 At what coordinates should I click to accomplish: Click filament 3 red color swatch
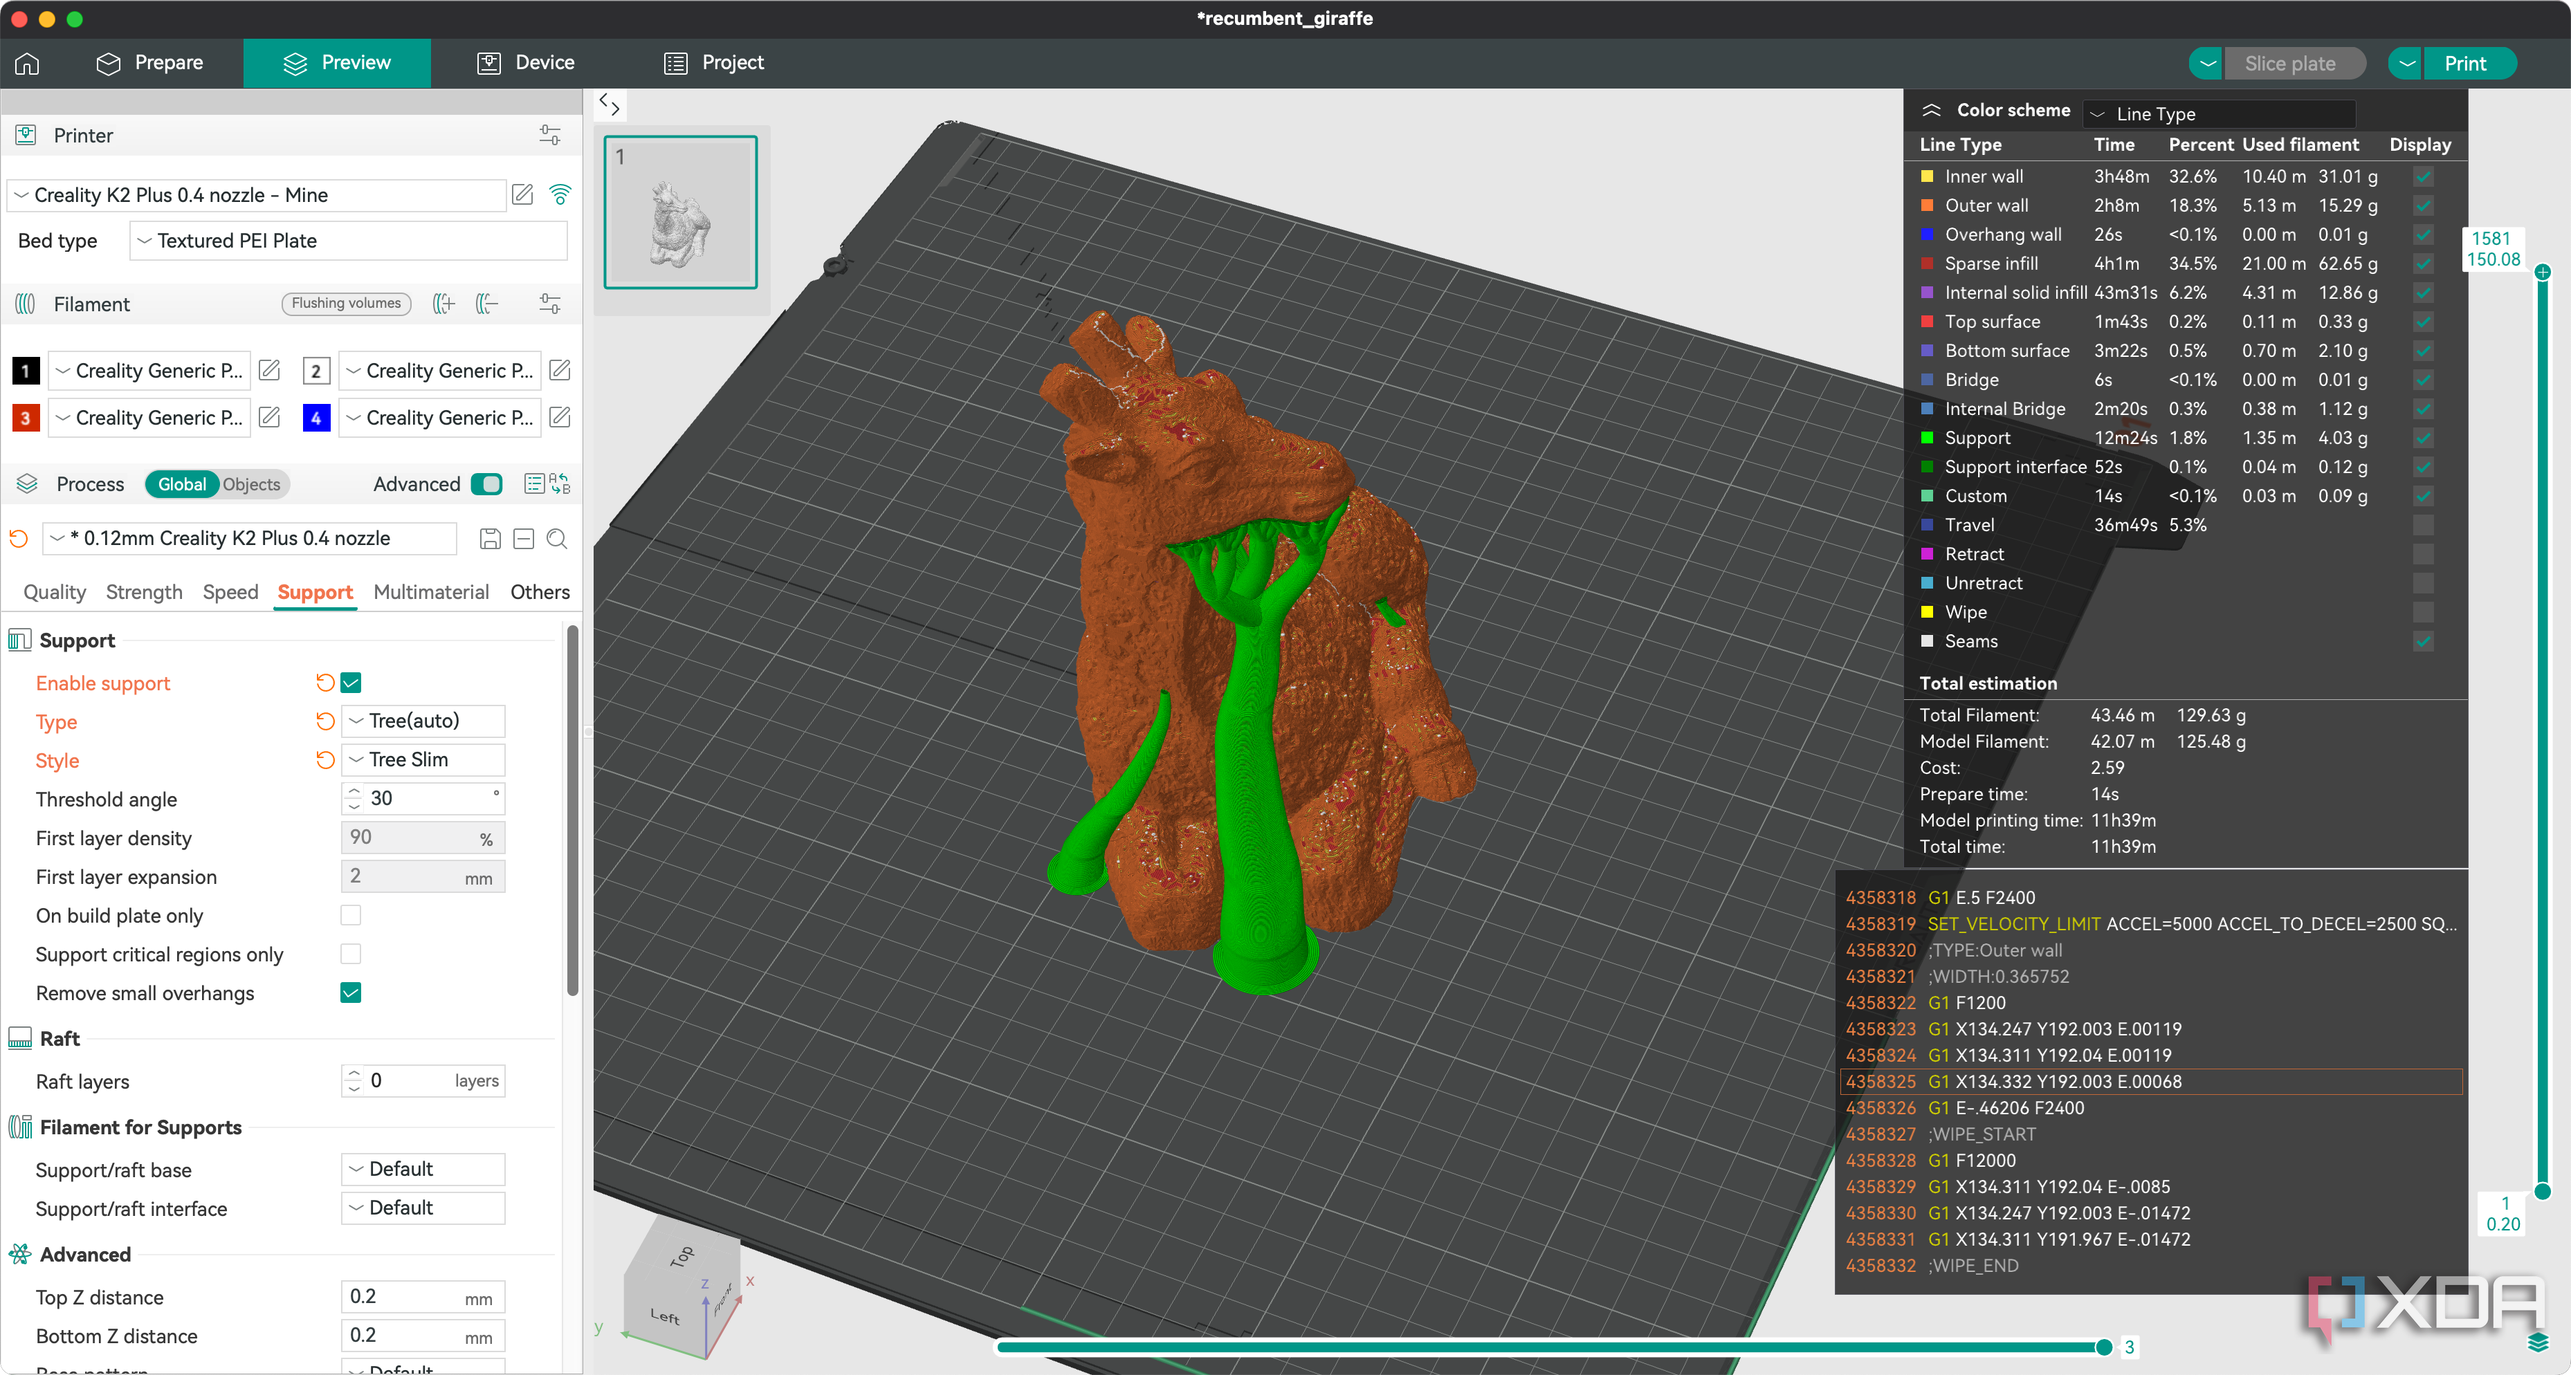click(26, 417)
